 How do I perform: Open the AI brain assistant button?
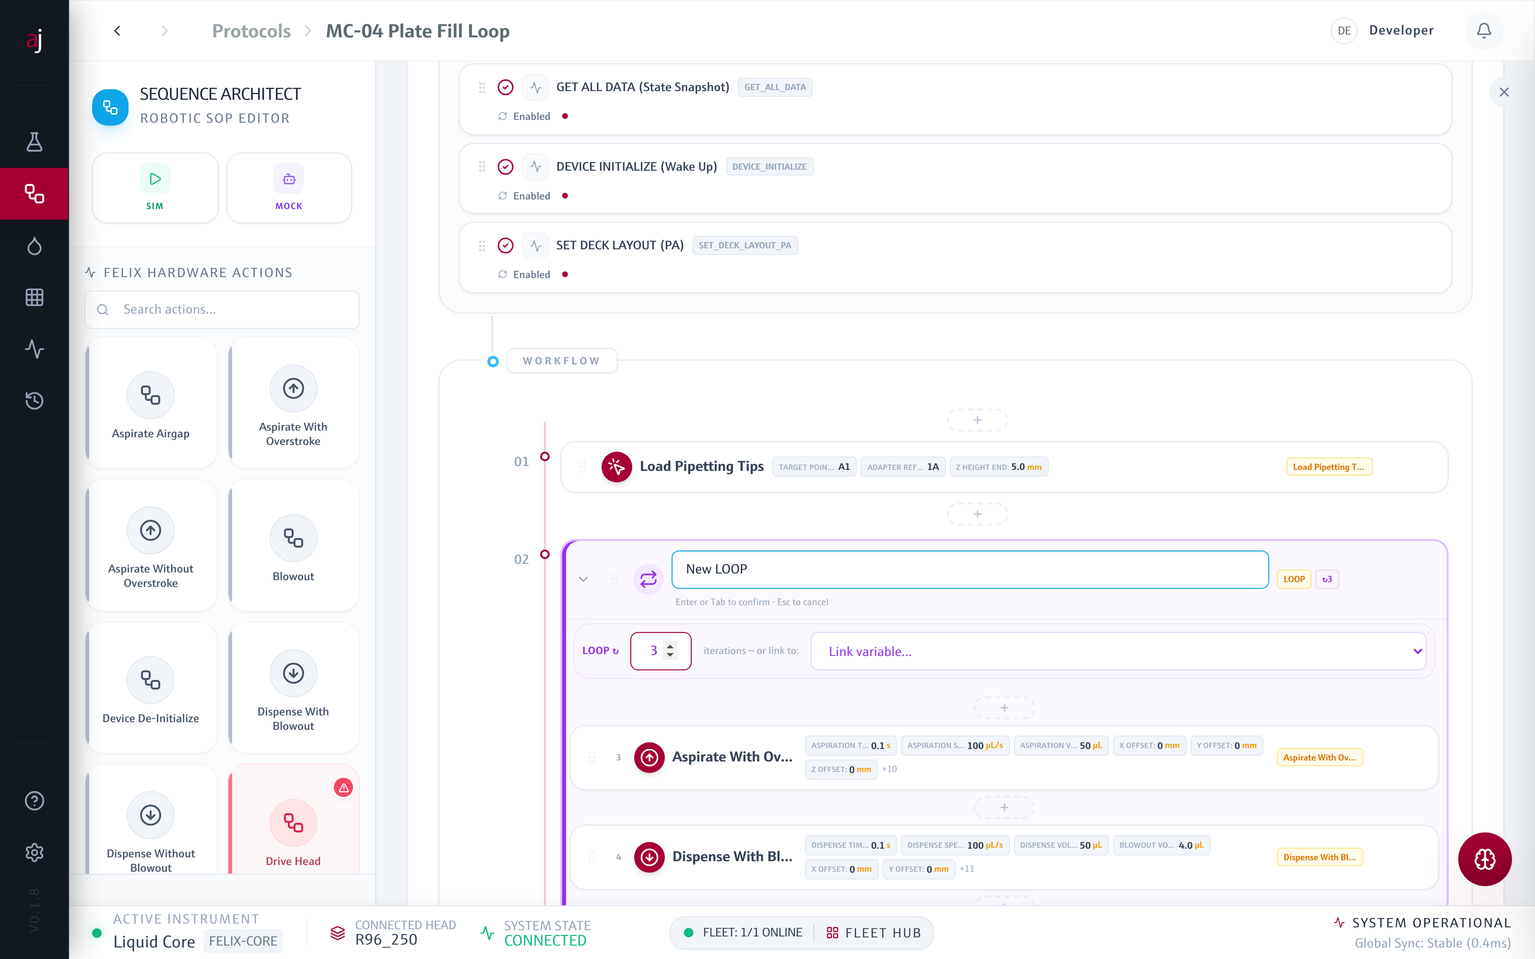[1484, 859]
